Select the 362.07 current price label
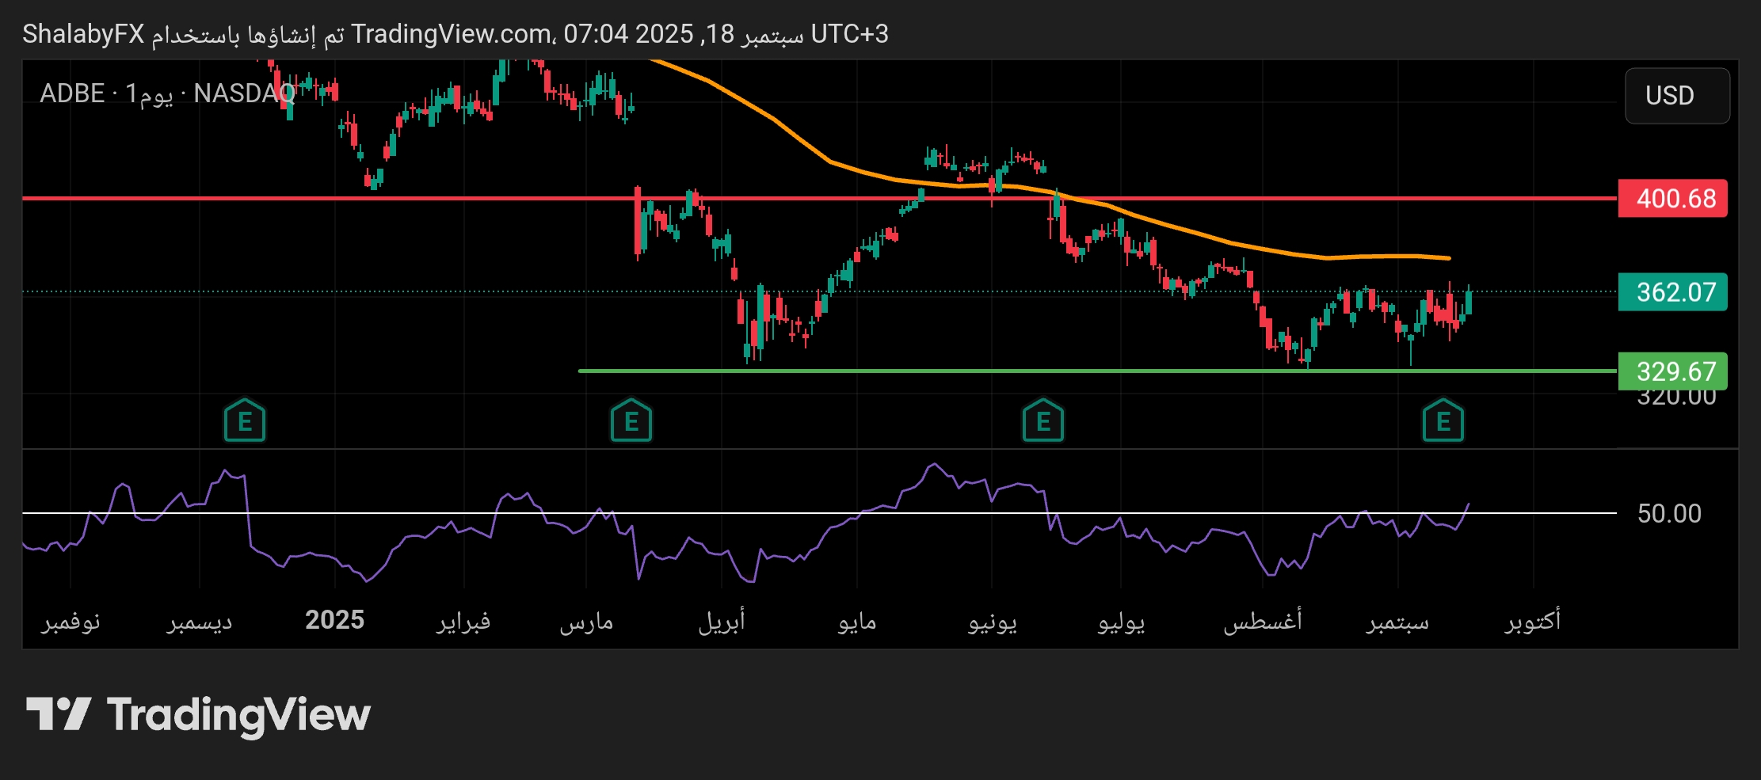This screenshot has height=780, width=1761. 1672,292
